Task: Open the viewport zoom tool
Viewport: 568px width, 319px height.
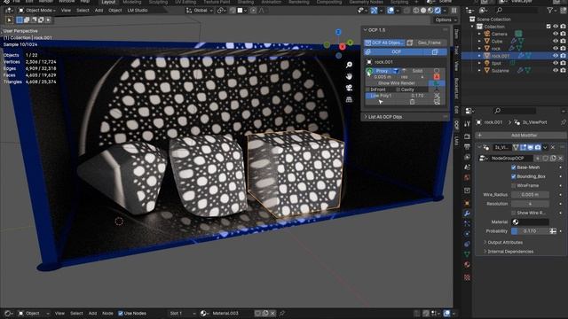Action: 349,65
